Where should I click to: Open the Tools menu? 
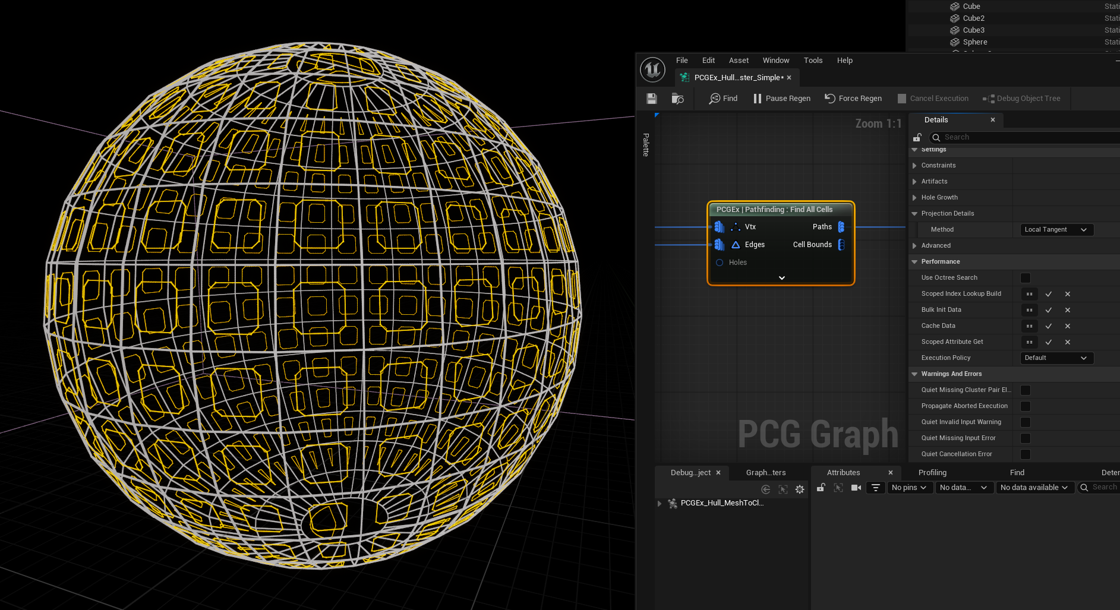coord(813,61)
